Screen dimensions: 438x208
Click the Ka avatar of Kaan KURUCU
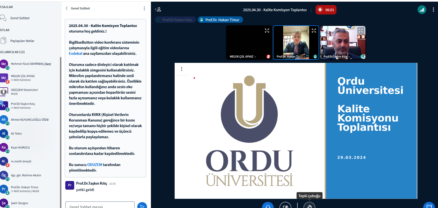click(4, 147)
